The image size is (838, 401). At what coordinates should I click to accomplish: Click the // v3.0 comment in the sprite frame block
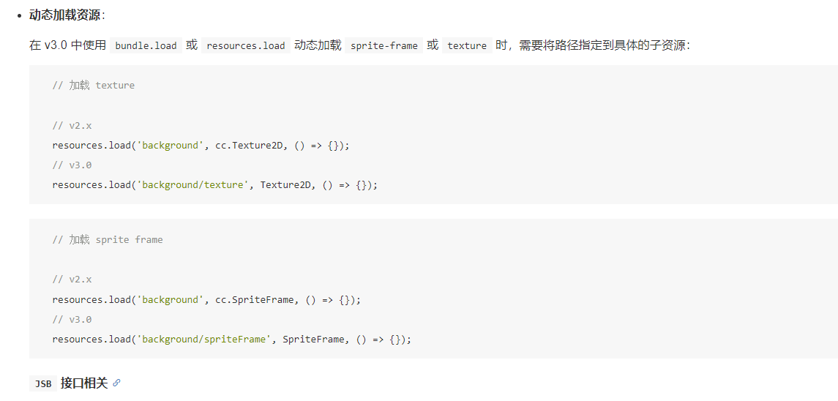click(x=72, y=320)
